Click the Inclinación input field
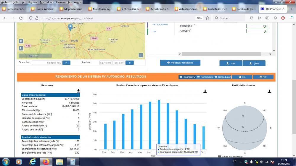 pyautogui.click(x=257, y=26)
